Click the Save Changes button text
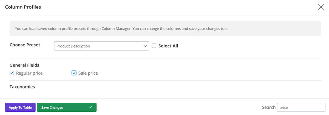Viewport: 329px width, 115px height. pyautogui.click(x=52, y=107)
